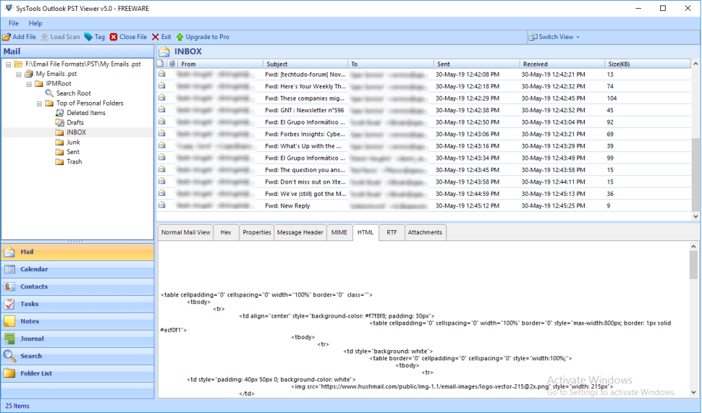This screenshot has width=702, height=413.
Task: Collapse the My Emails .pst tree node
Action: pyautogui.click(x=19, y=74)
